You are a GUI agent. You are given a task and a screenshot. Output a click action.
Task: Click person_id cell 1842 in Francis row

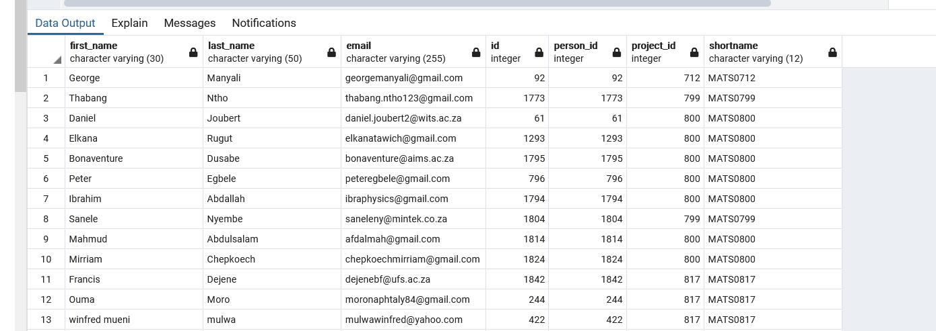click(x=587, y=279)
